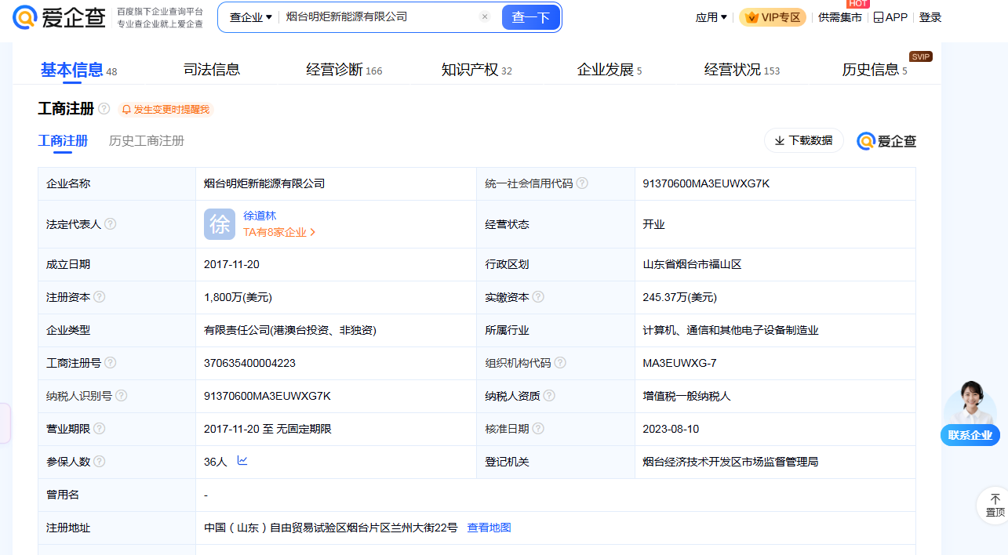Click help icon beside 统一社会信用代码
This screenshot has width=1008, height=555.
582,183
